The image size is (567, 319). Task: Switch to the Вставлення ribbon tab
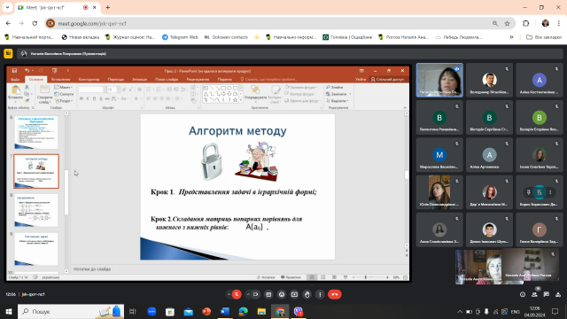click(x=61, y=79)
